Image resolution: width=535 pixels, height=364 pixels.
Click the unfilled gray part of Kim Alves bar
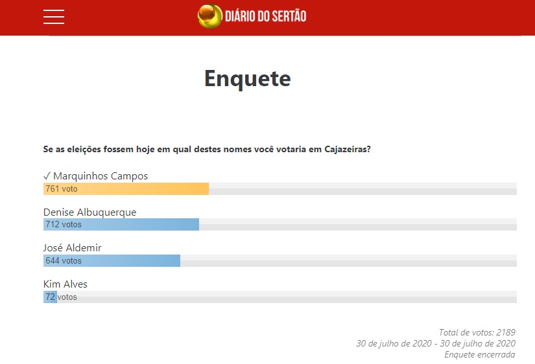[292, 297]
